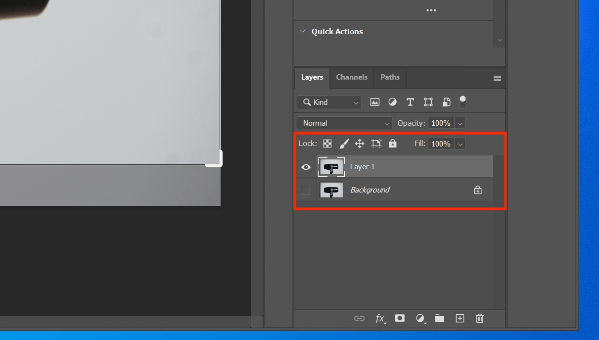Open the Layers panel menu icon
Viewport: 599px width, 340px height.
click(x=497, y=78)
